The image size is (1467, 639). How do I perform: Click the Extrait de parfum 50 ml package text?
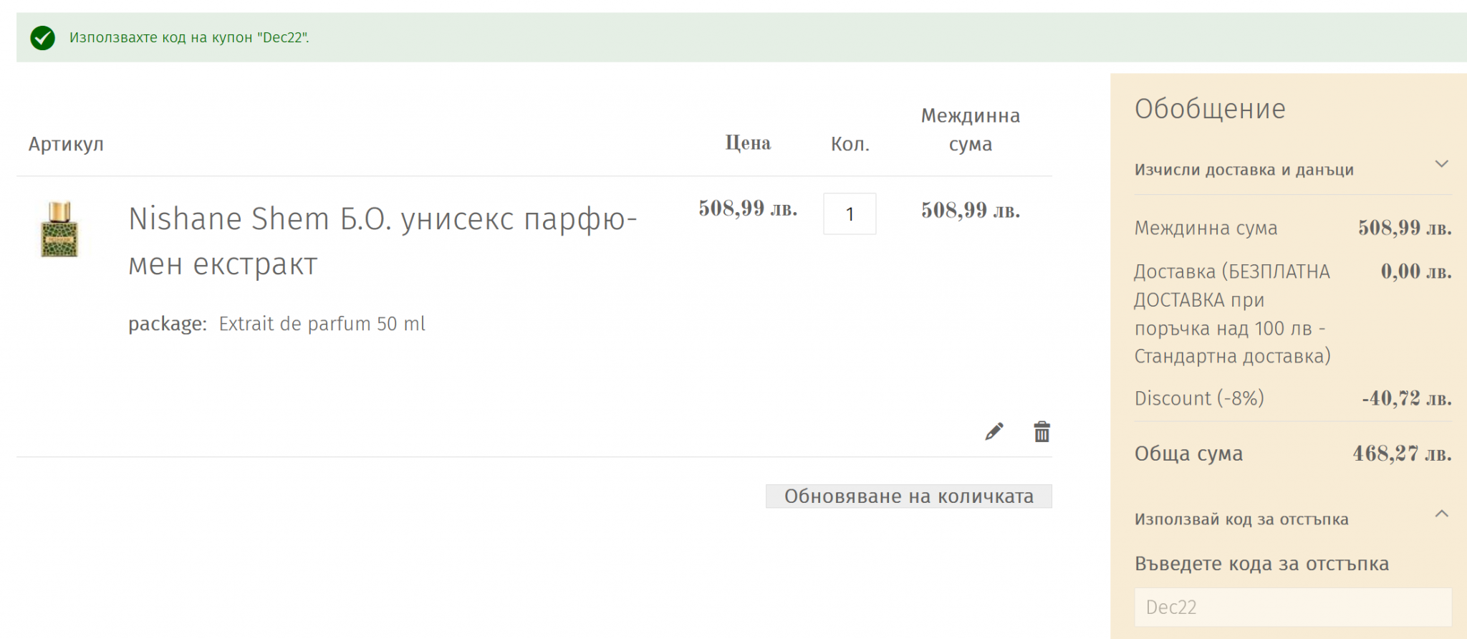[322, 324]
